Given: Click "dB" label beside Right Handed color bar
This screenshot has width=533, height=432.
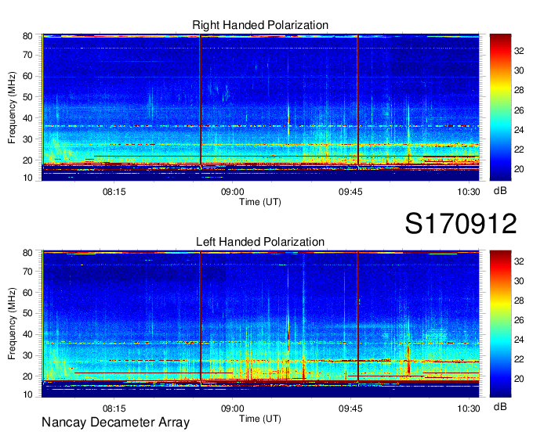Looking at the screenshot, I should 500,191.
